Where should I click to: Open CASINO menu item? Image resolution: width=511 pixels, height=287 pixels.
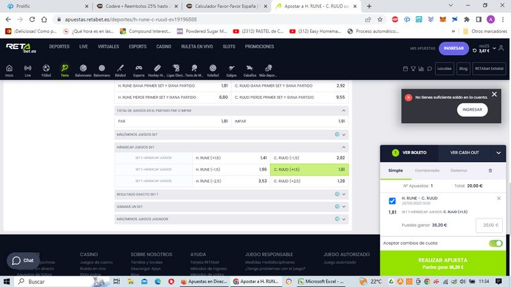163,46
